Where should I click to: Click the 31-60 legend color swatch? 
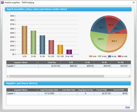point(100,56)
